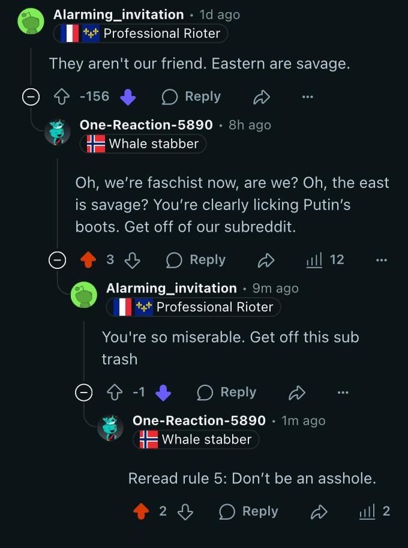
Task: Downvote the "licking Putin's boots" comment
Action: [132, 259]
